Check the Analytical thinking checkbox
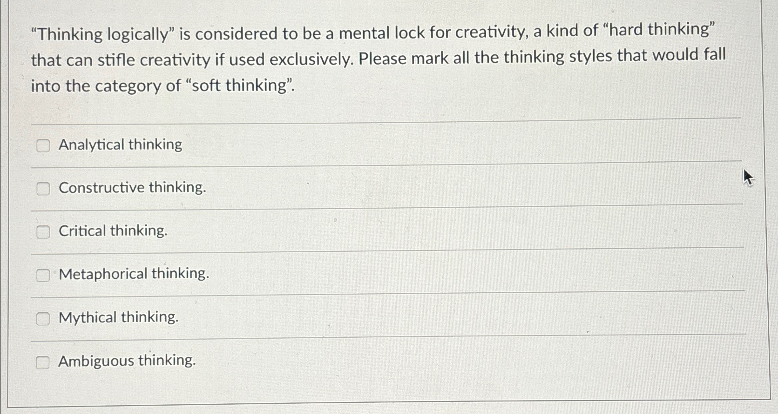The height and width of the screenshot is (414, 778). click(x=44, y=145)
